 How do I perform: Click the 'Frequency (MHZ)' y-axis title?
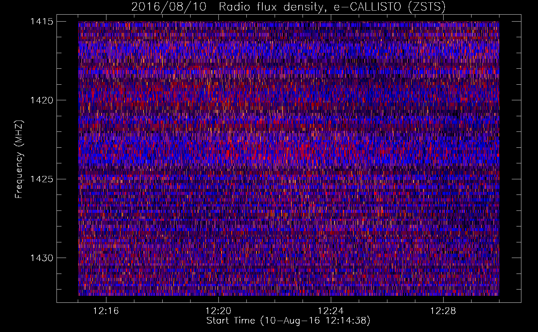point(19,159)
